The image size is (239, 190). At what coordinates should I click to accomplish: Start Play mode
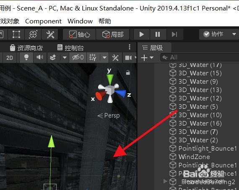click(142, 34)
